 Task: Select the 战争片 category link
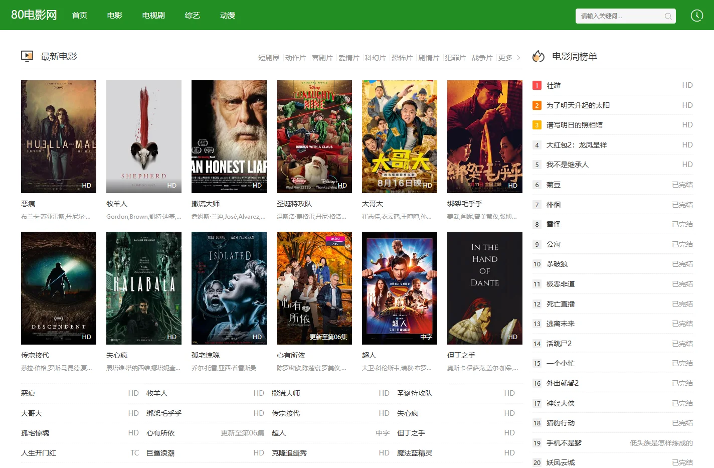[481, 58]
